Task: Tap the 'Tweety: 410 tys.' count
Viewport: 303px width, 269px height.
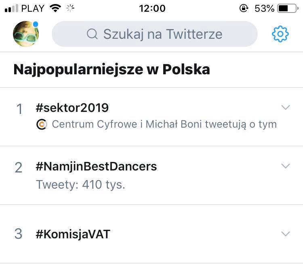Action: tap(80, 185)
